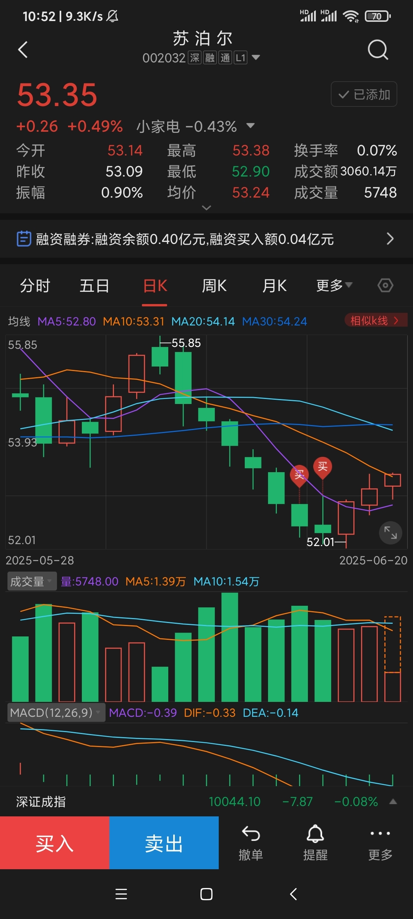
Task: Open the MACD(12,26,9) indicator dropdown
Action: (x=56, y=713)
